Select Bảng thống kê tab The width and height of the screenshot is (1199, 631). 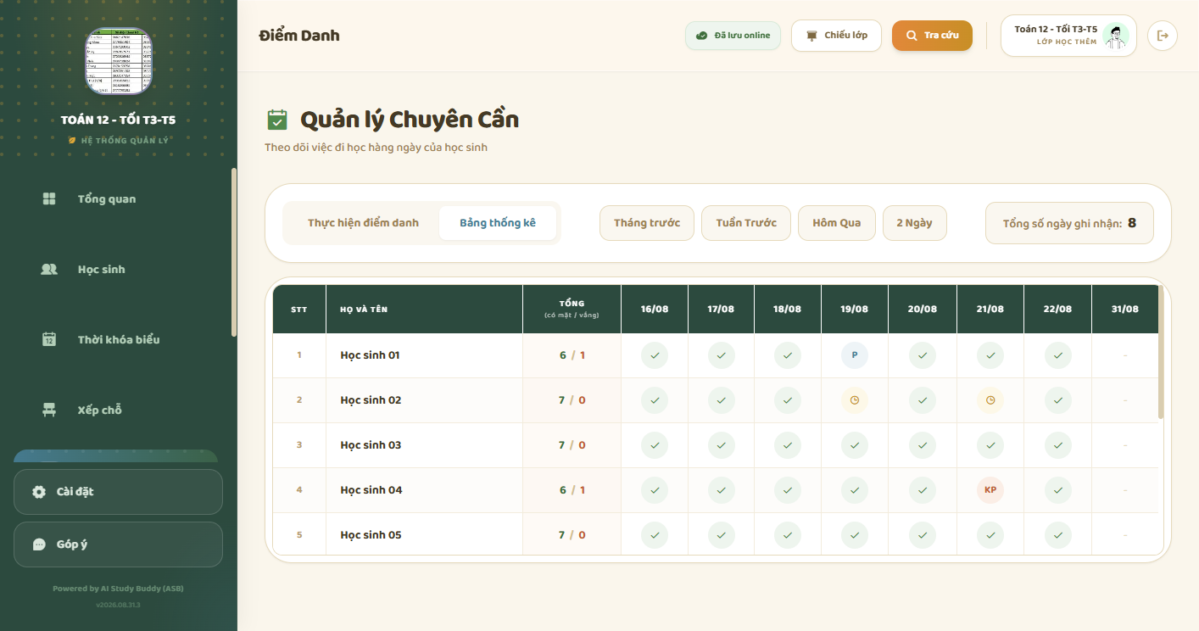498,223
